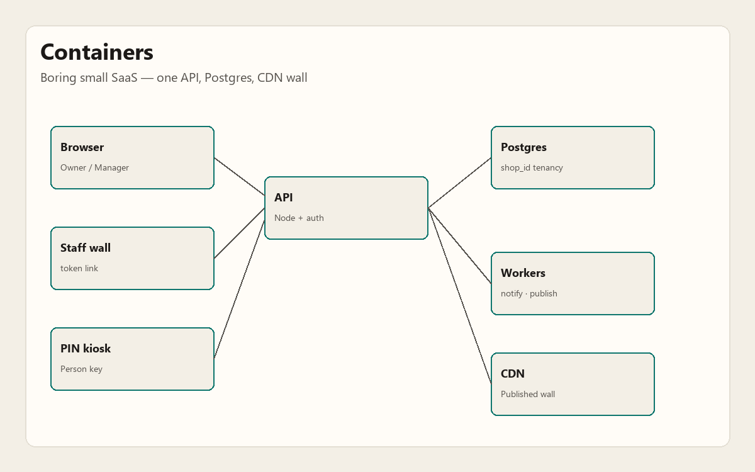This screenshot has width=755, height=472.
Task: Select the Browser container box
Action: tap(132, 157)
